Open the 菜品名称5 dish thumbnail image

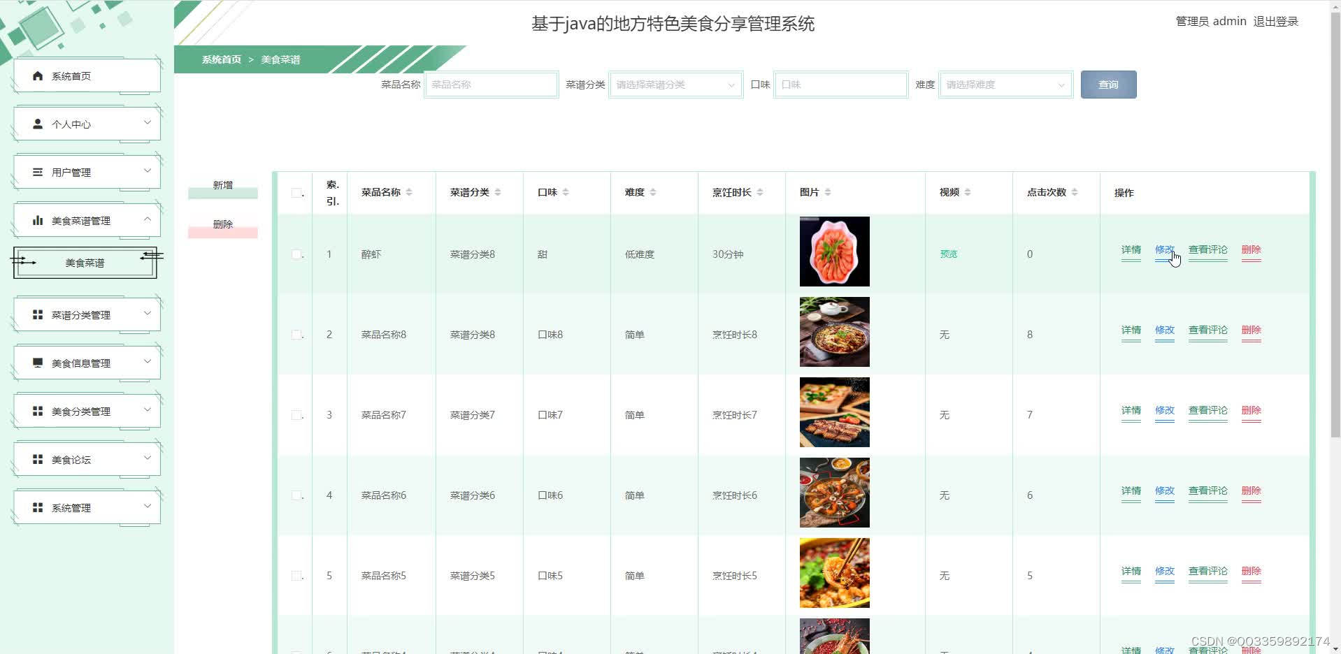[x=835, y=573]
